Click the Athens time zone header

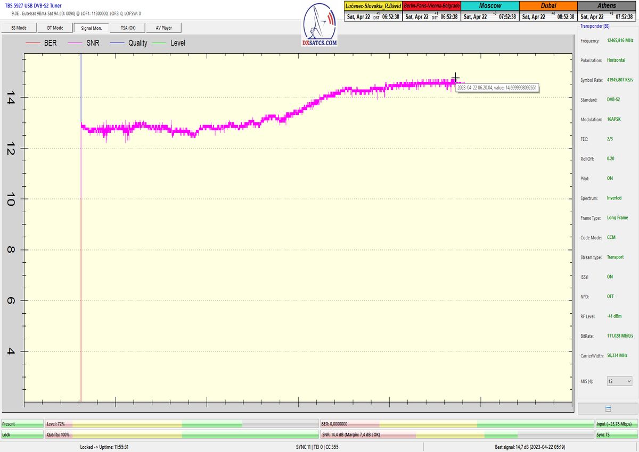coord(607,5)
